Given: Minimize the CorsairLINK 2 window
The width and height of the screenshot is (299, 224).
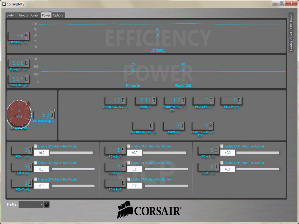Looking at the screenshot, I should pos(275,3).
